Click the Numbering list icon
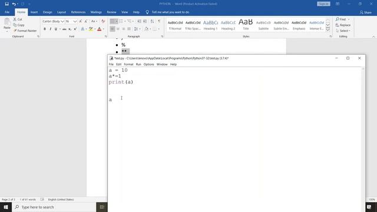 [121, 21]
